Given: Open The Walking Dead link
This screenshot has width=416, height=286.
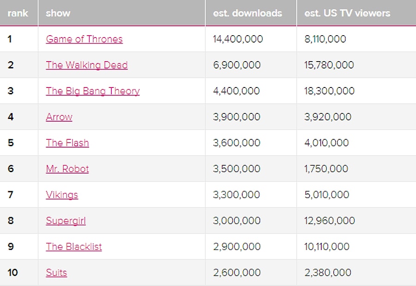Looking at the screenshot, I should [86, 65].
